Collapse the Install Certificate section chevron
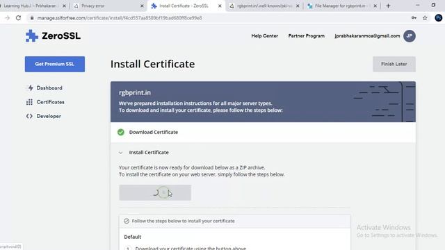The image size is (445, 250). pyautogui.click(x=120, y=153)
